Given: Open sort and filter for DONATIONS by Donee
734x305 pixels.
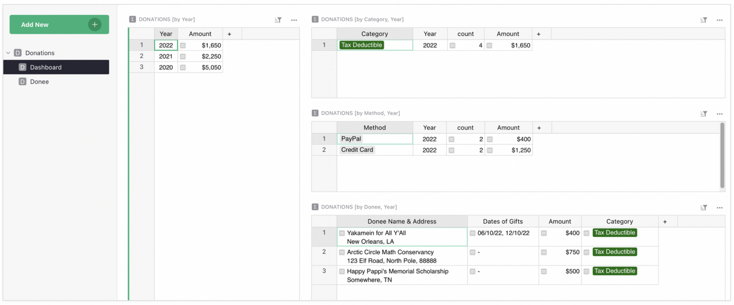Looking at the screenshot, I should click(704, 208).
